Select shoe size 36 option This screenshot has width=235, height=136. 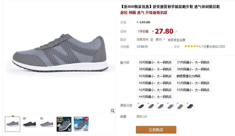[x=155, y=62]
